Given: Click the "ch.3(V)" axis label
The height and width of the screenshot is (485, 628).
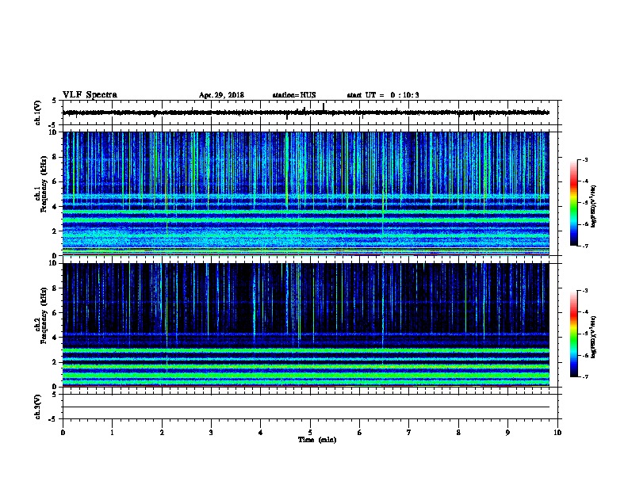Looking at the screenshot, I should pyautogui.click(x=37, y=407).
